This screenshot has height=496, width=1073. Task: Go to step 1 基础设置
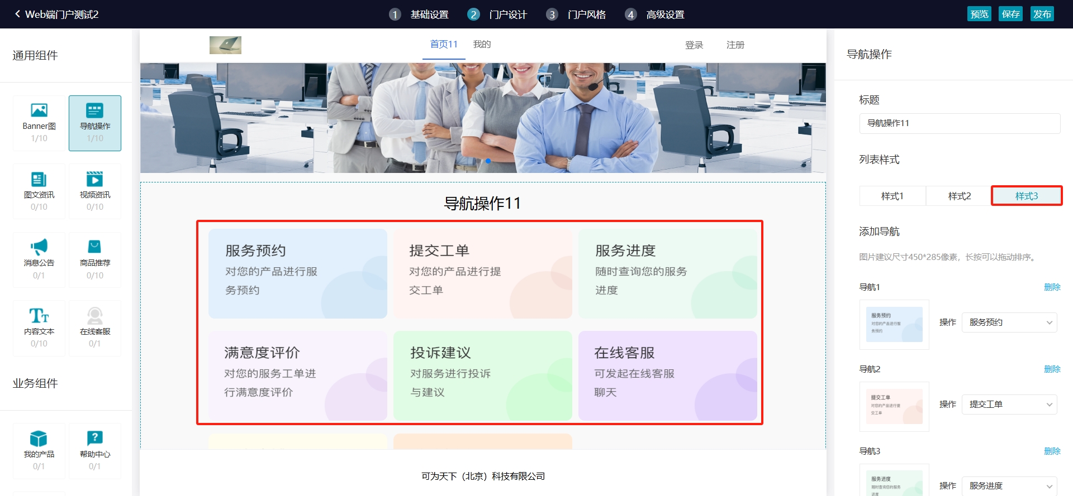coord(419,15)
